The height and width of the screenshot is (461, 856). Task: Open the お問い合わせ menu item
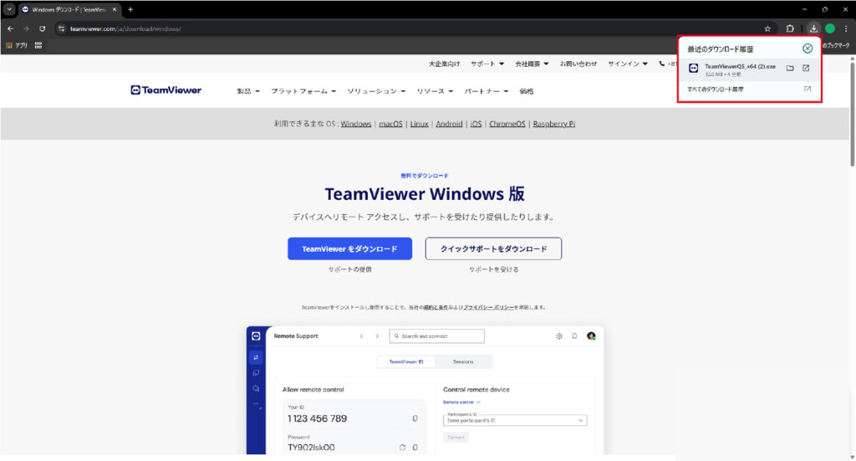coord(578,64)
